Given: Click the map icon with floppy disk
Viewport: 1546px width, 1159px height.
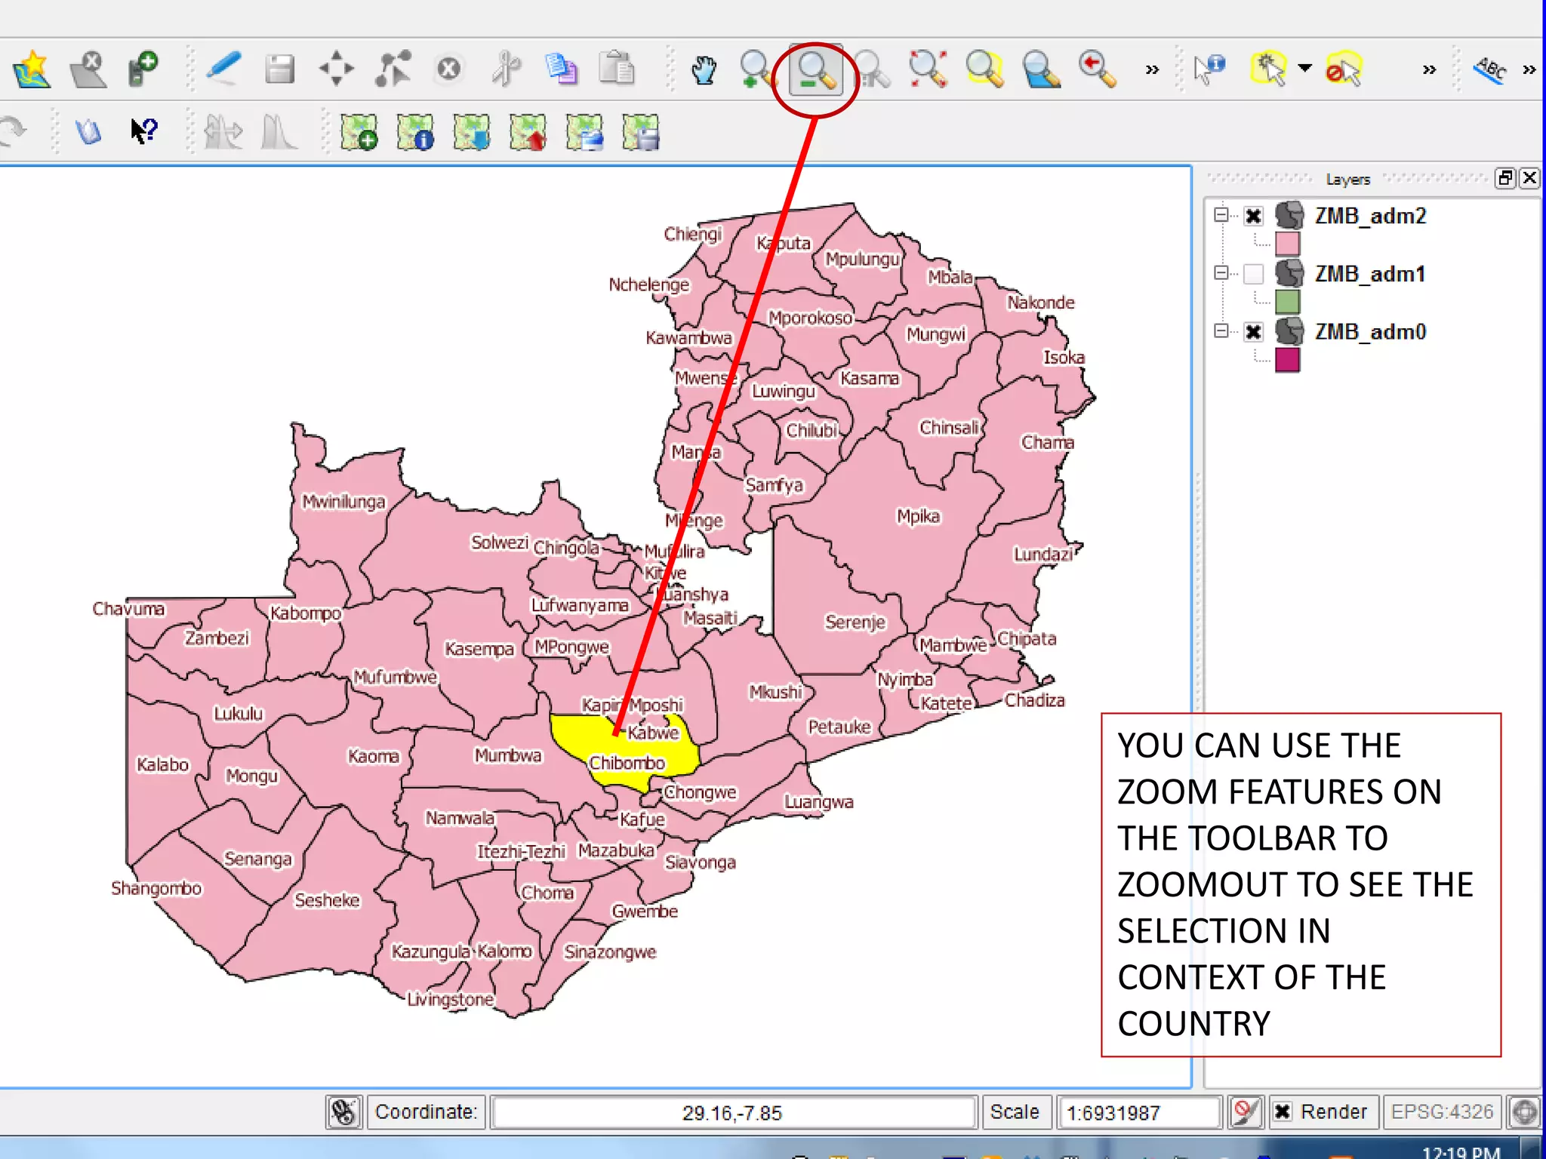Looking at the screenshot, I should point(641,132).
